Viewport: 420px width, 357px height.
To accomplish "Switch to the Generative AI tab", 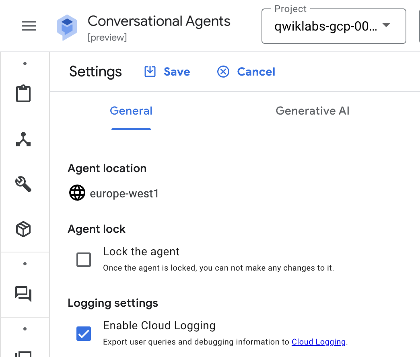I will click(312, 111).
